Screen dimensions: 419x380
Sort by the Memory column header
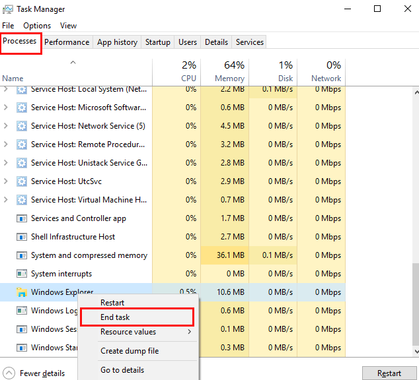tap(225, 72)
